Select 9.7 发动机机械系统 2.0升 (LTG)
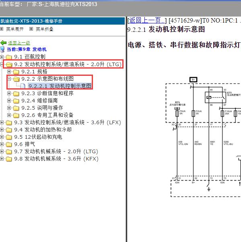Screen dimensions: 241x242 tap(56, 152)
